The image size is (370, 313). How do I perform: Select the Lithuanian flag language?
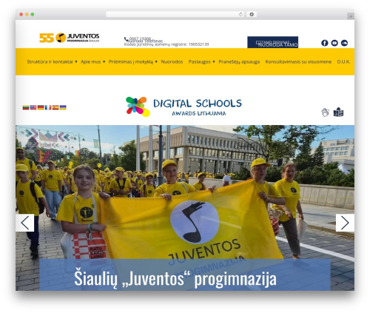tap(26, 107)
